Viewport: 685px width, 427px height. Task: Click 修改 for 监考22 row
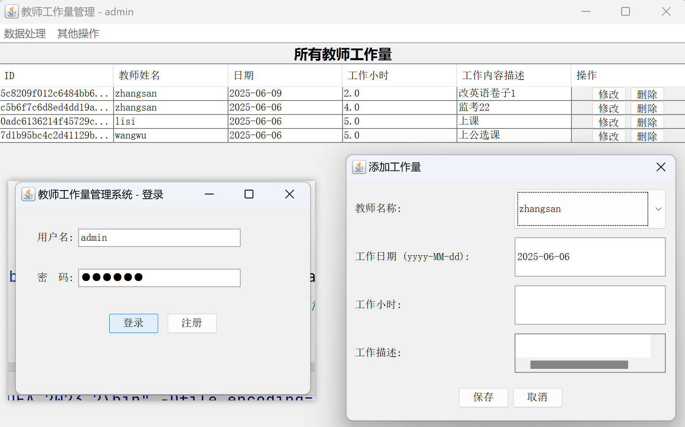(609, 108)
